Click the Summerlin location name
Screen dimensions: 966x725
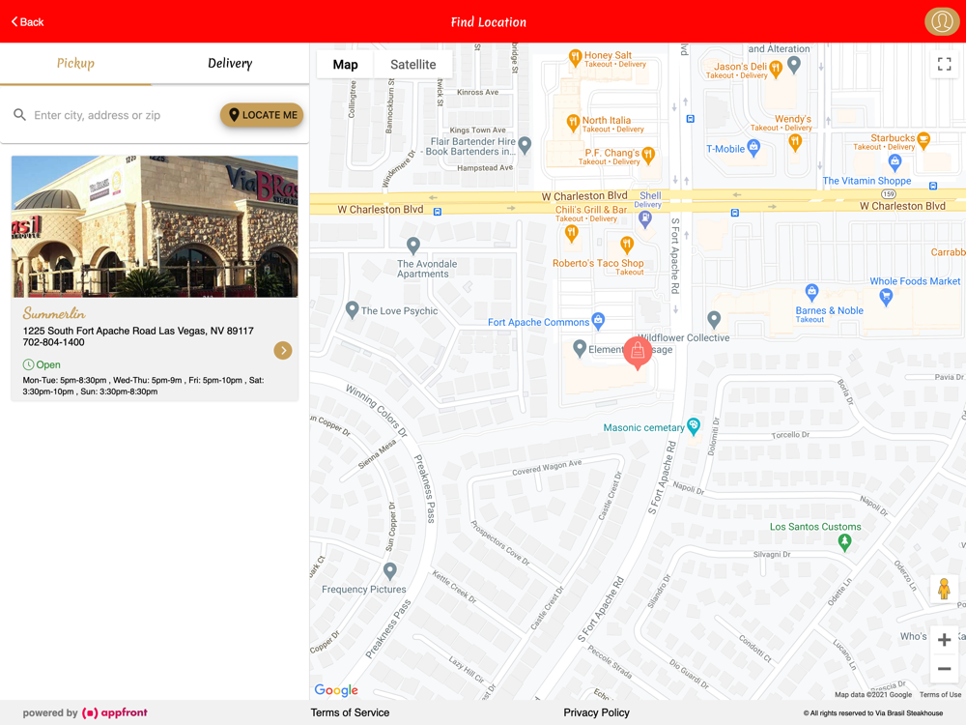[54, 313]
